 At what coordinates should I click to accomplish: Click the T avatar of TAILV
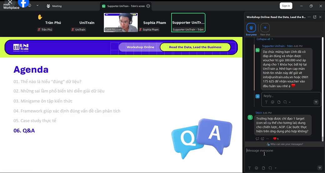tap(250, 118)
